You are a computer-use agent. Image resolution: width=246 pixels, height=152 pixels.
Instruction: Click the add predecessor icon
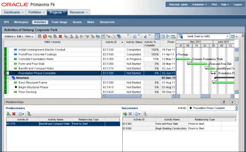click(9, 114)
